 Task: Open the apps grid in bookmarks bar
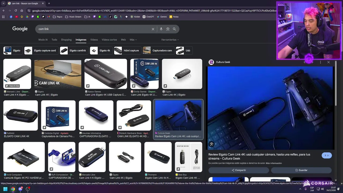[3, 17]
